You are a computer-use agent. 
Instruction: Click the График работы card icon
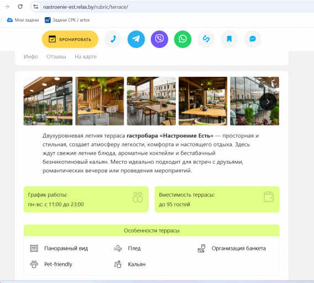(138, 197)
